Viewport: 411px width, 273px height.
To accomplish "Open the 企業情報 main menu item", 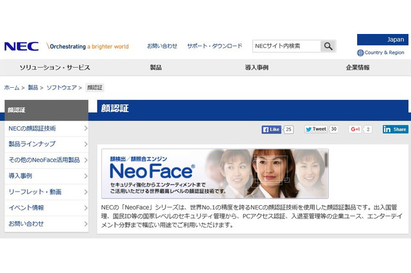I will (358, 67).
